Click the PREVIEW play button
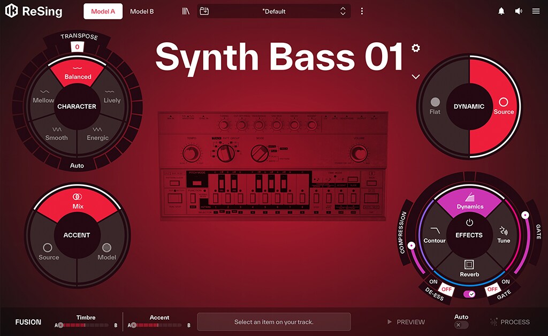Screen dimensions: 548x336 (x=406, y=322)
